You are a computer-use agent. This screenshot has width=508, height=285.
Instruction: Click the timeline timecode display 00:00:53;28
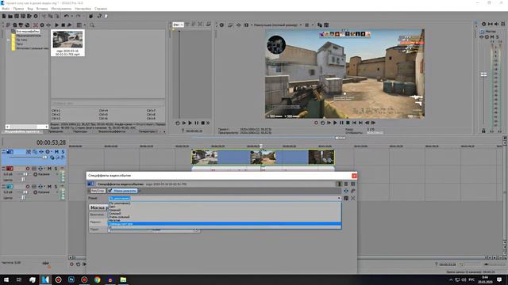coord(51,142)
